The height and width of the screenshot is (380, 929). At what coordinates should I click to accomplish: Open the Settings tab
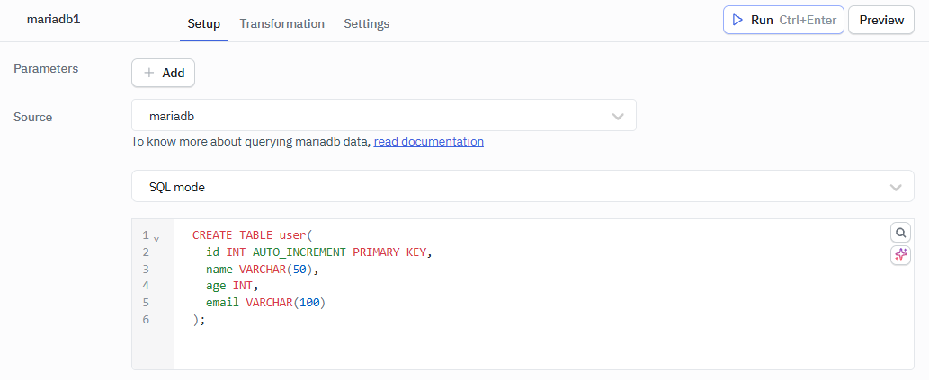366,23
